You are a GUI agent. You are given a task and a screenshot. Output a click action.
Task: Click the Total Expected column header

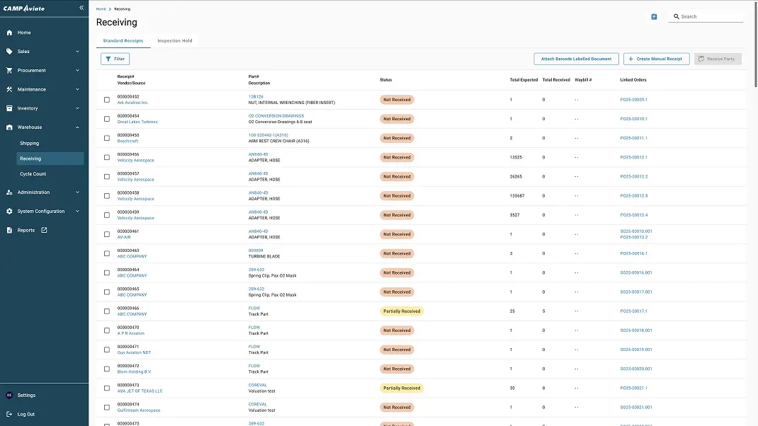tap(524, 80)
